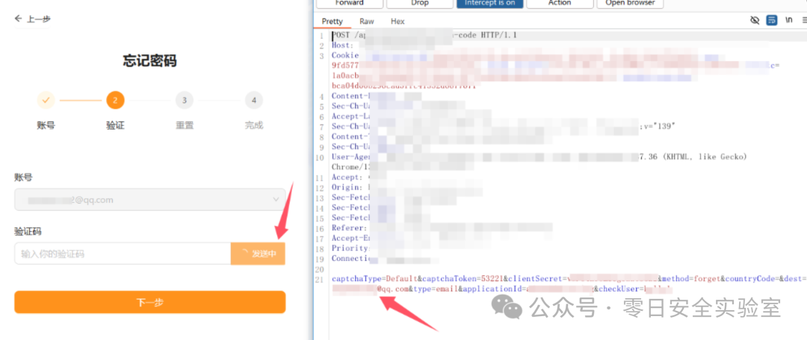This screenshot has width=807, height=340.
Task: Toggle the word wrap icon in Burp editor
Action: tap(771, 21)
